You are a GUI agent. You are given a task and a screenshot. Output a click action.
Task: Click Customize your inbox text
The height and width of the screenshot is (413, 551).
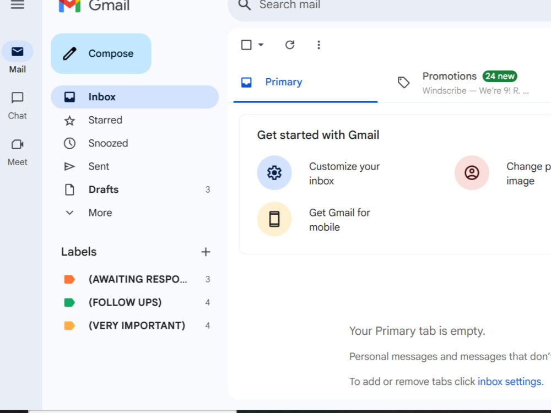tap(344, 173)
